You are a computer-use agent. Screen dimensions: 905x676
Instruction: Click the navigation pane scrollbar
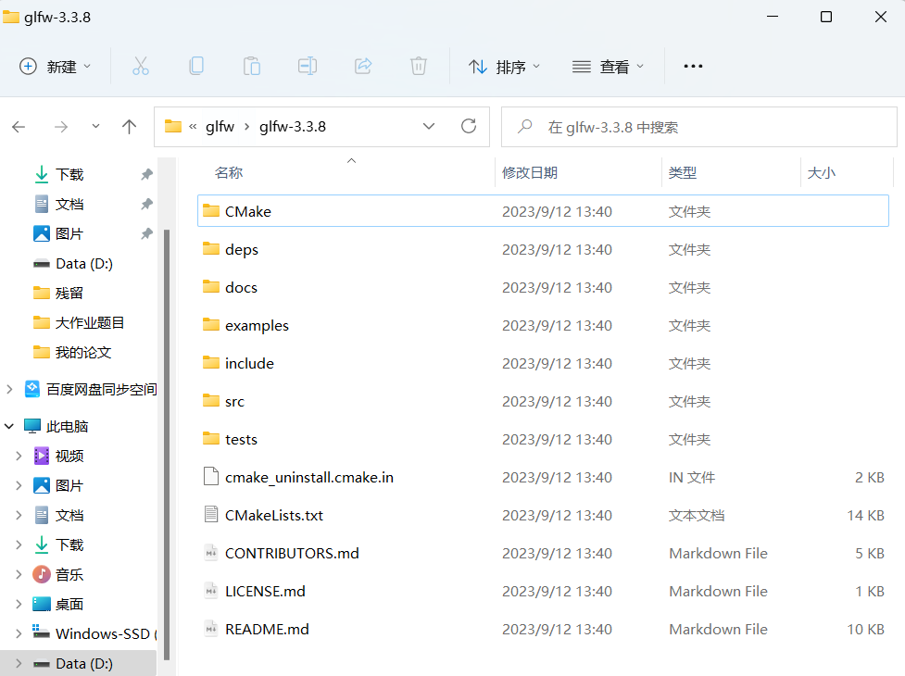coord(167,444)
